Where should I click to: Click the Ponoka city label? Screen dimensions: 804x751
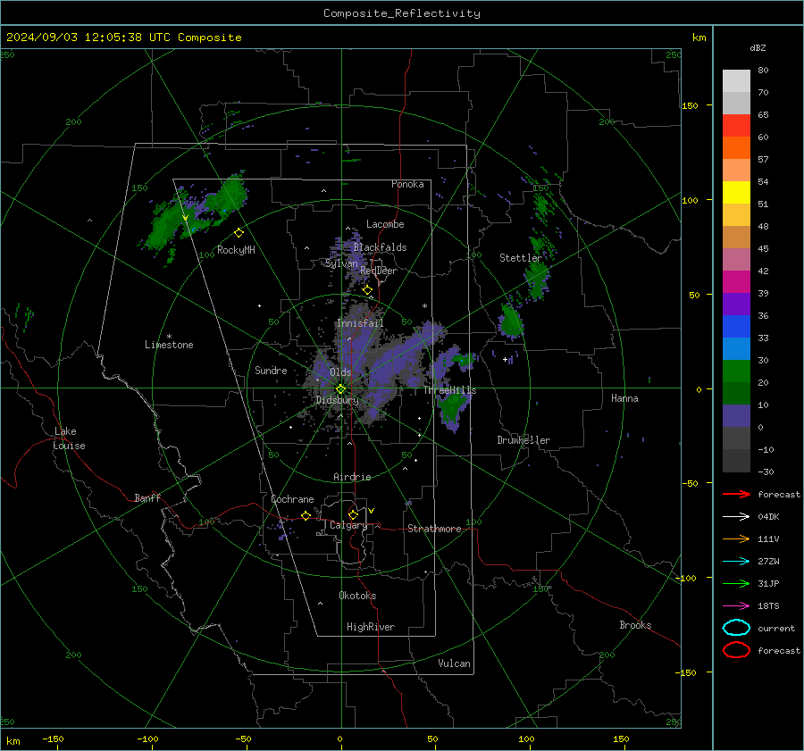407,184
